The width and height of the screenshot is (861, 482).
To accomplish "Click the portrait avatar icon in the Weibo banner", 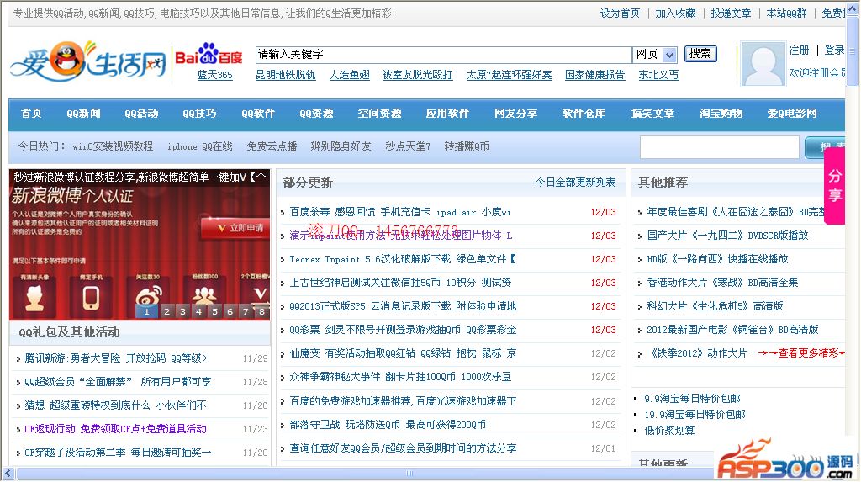I will coord(34,293).
